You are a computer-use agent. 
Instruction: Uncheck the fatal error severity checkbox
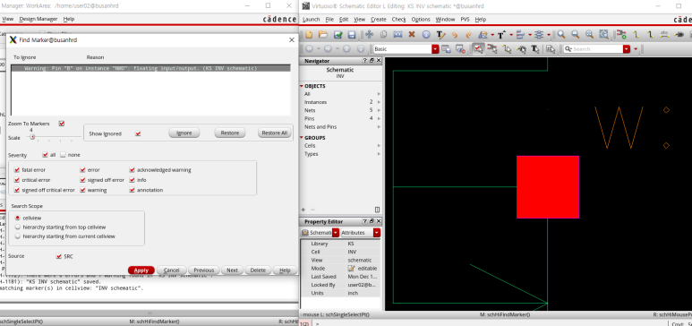point(17,170)
